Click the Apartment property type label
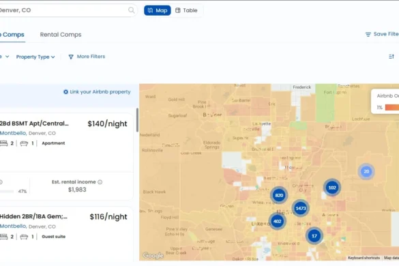Image resolution: width=399 pixels, height=266 pixels. pyautogui.click(x=53, y=143)
